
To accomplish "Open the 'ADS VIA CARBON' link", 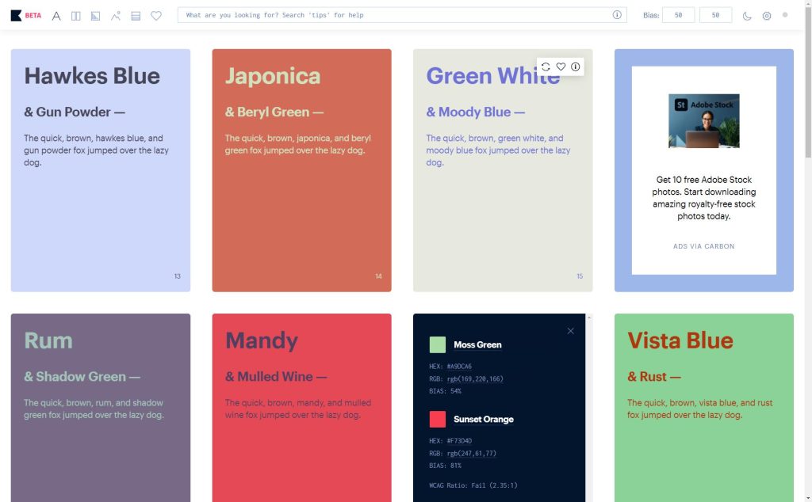I will point(704,246).
